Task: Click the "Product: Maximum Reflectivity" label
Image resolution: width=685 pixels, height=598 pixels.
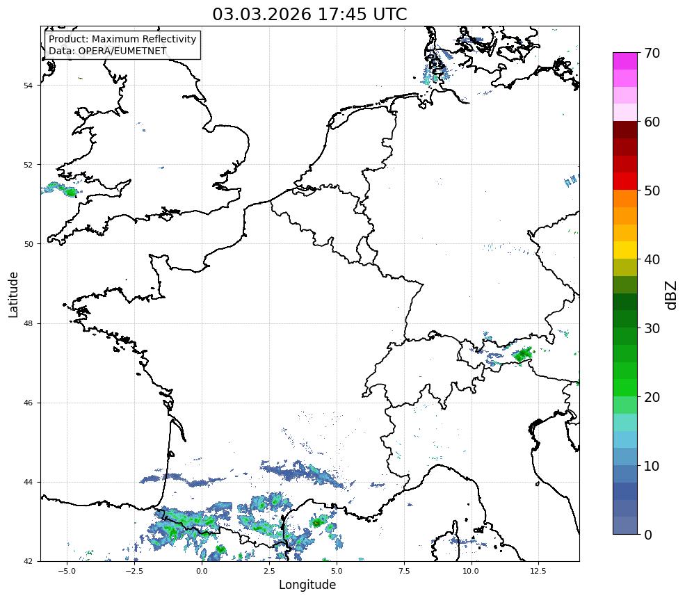Action: [122, 39]
